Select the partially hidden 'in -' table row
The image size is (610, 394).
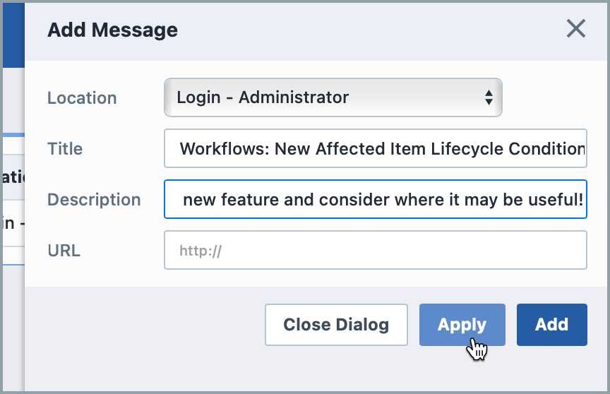(13, 223)
